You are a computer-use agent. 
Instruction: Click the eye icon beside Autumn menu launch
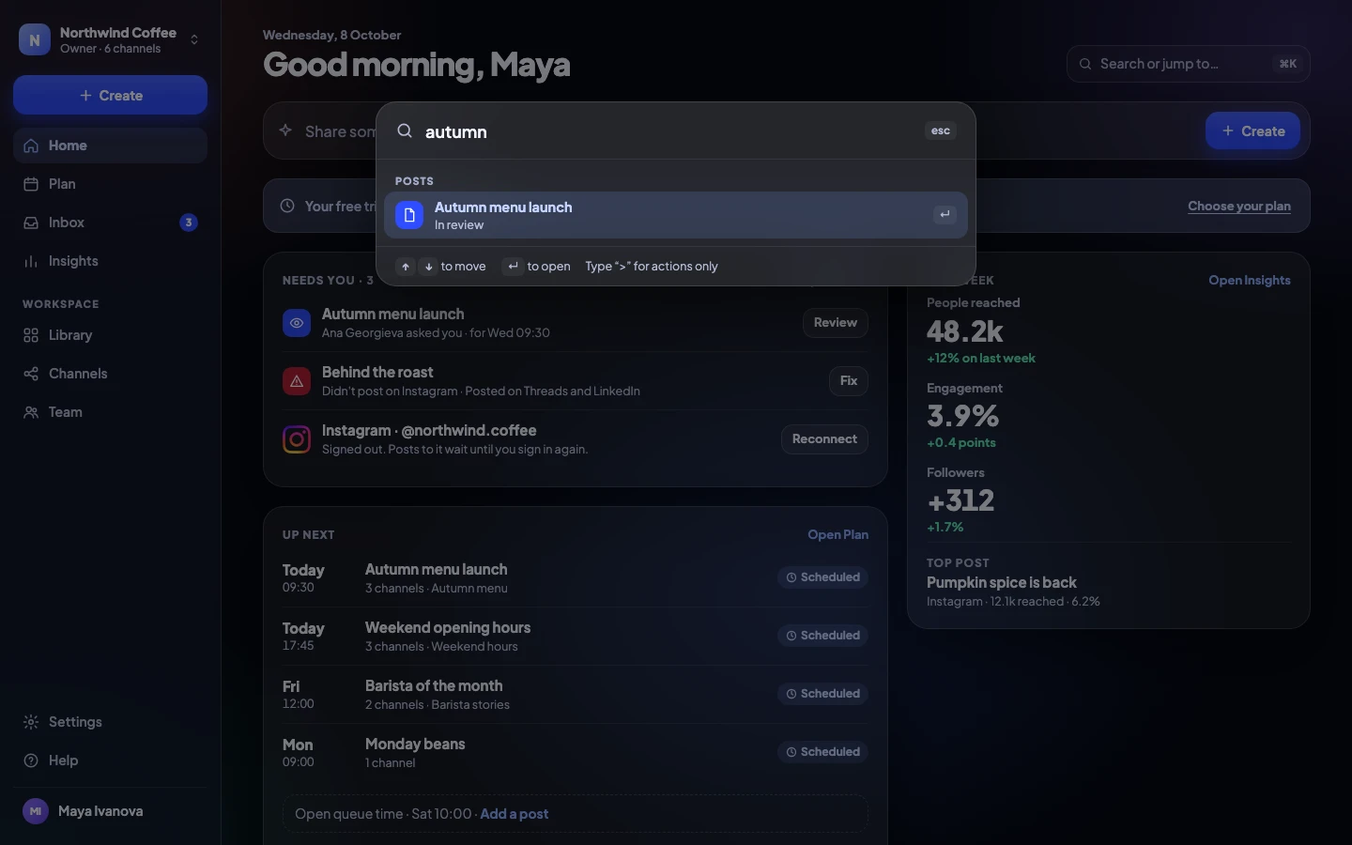(x=297, y=323)
